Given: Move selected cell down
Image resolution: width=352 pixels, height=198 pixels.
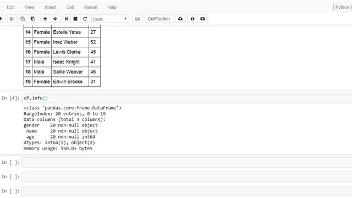Looking at the screenshot, I should coord(55,19).
